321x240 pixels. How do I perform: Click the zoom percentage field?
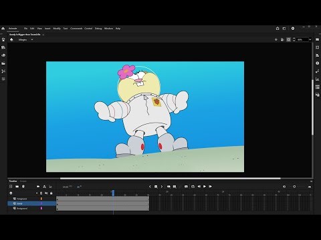pyautogui.click(x=302, y=39)
